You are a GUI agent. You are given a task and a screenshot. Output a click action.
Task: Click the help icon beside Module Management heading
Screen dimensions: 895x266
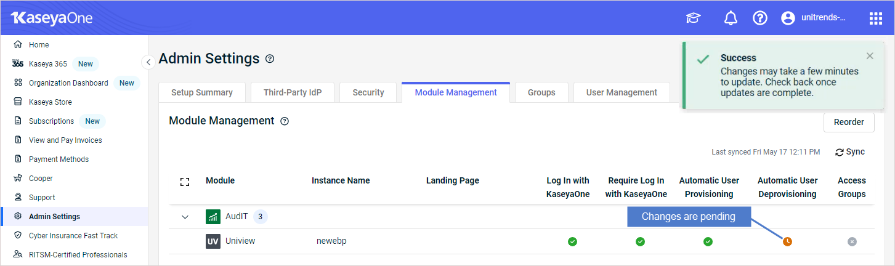point(285,121)
